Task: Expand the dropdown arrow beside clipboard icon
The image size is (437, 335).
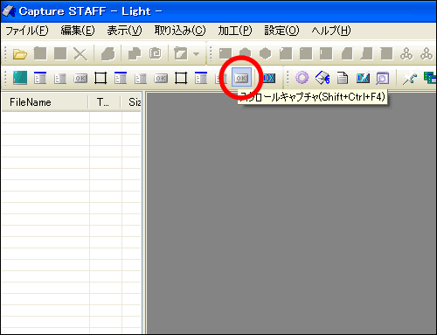Action: coord(196,54)
